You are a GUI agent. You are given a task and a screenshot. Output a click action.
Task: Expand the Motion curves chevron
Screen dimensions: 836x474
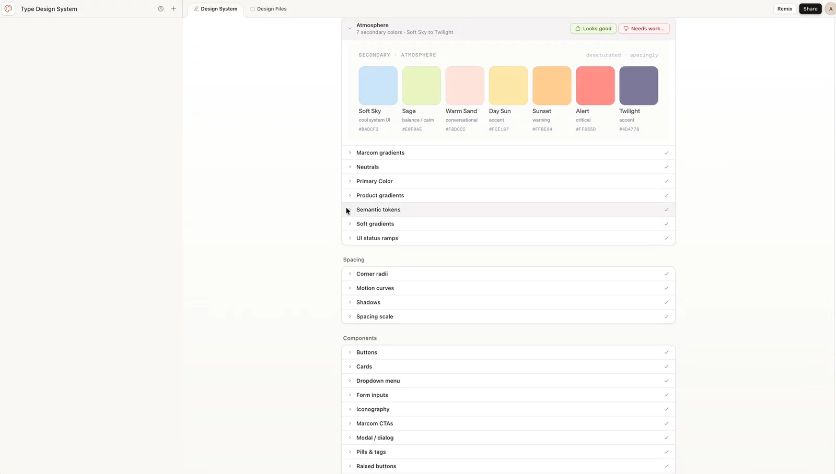(x=350, y=288)
